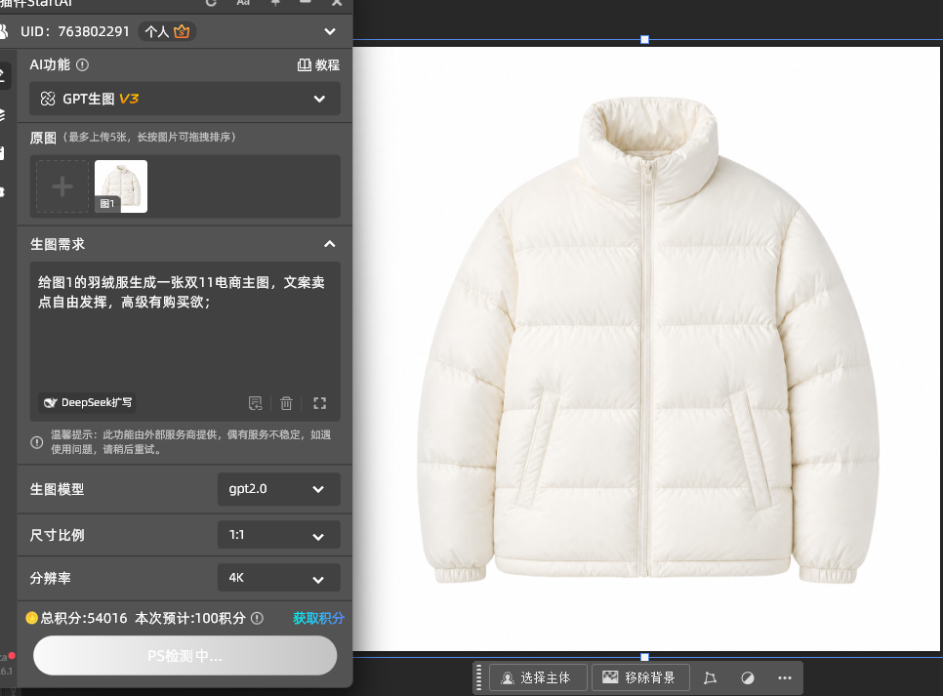Collapse the 生图需求 section

pos(330,244)
